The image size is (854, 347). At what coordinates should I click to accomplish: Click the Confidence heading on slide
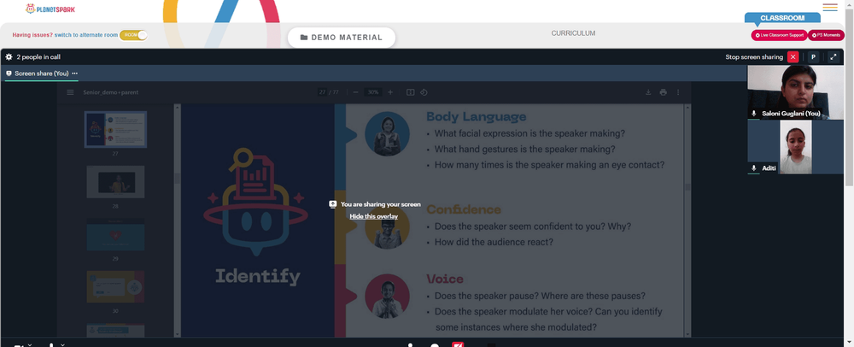[x=464, y=209]
